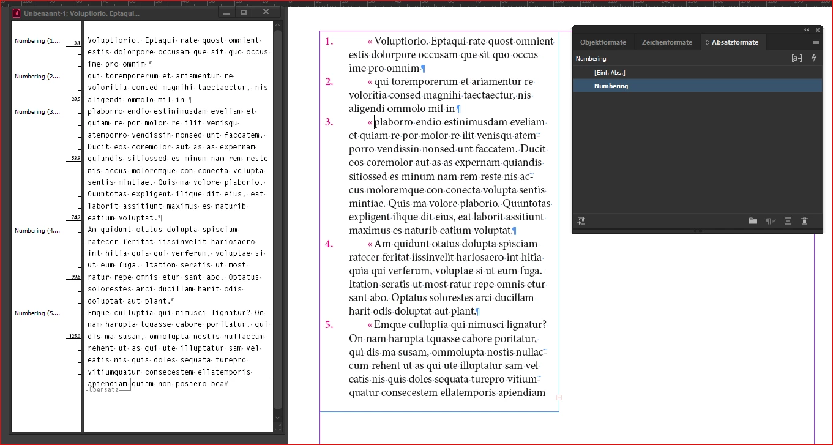Click 'Numbering (3....' style label in story editor

pos(38,112)
